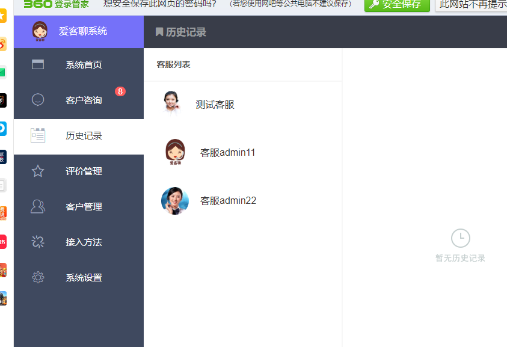
Task: Open the 系统设置 gear icon
Action: coord(37,278)
